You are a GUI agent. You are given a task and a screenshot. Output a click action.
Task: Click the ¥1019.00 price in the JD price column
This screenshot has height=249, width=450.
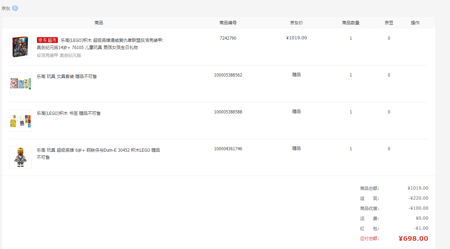(x=297, y=38)
